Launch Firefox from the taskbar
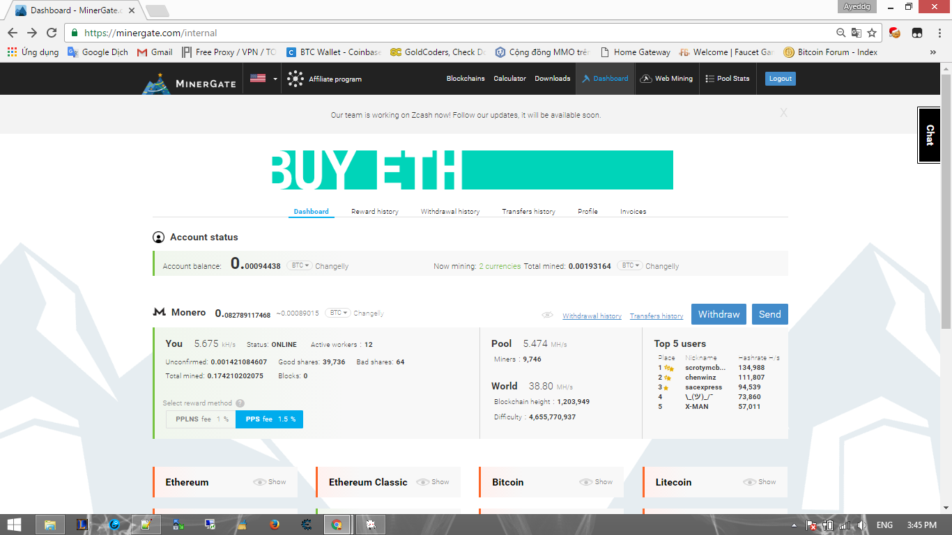Viewport: 952px width, 535px height. [274, 525]
